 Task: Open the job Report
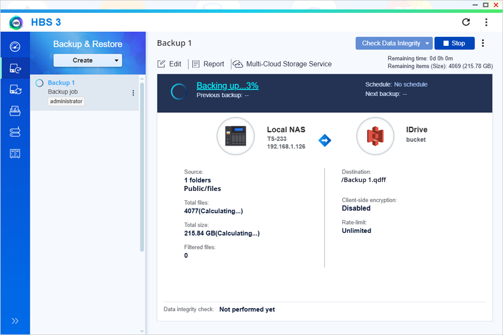point(208,64)
